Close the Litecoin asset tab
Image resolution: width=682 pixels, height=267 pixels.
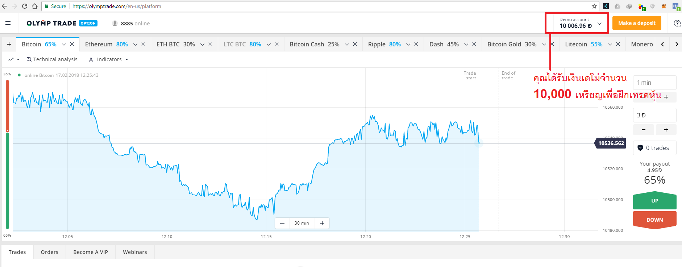[618, 44]
